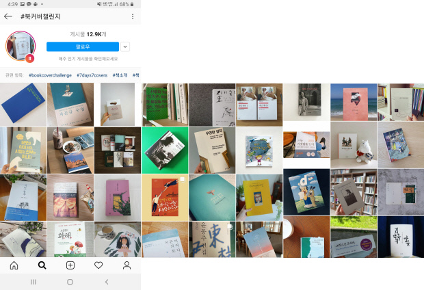Open the 화해 book cover post
The width and height of the screenshot is (424, 290).
(x=70, y=239)
